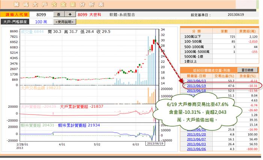Click the 含金量(%) column header

point(247,76)
